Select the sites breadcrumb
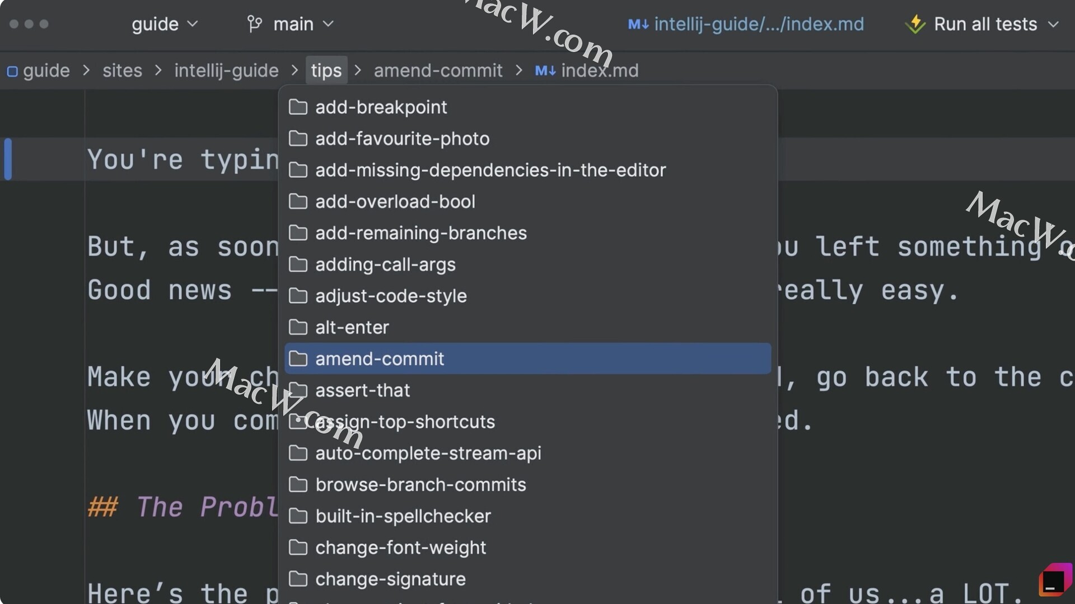Viewport: 1075px width, 604px height. click(x=122, y=70)
